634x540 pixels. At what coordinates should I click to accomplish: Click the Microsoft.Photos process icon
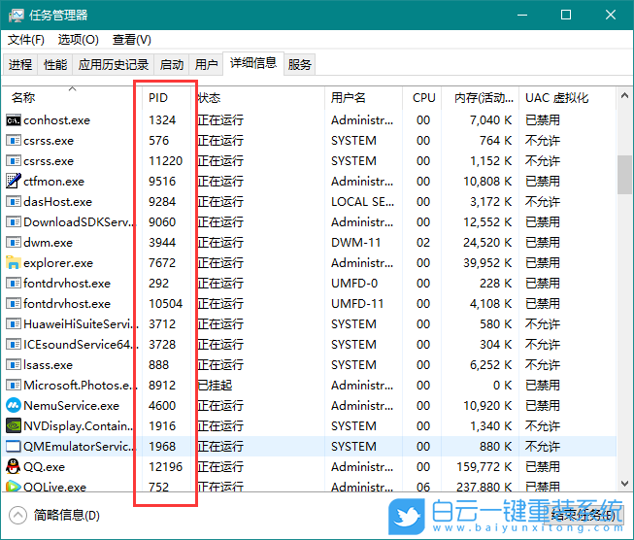[x=14, y=385]
